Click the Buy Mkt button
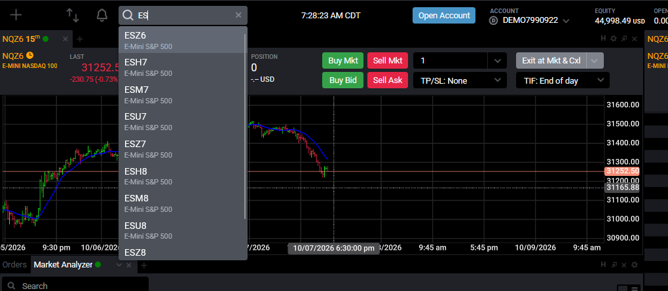This screenshot has width=668, height=291. click(343, 60)
